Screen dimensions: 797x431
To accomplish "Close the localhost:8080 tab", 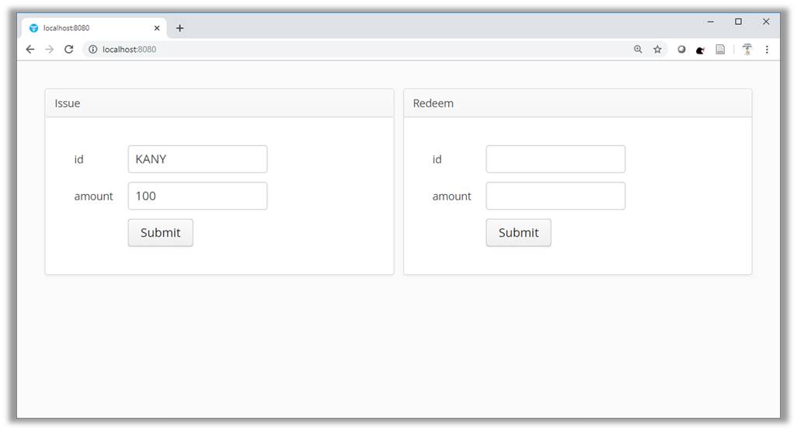I will click(157, 28).
